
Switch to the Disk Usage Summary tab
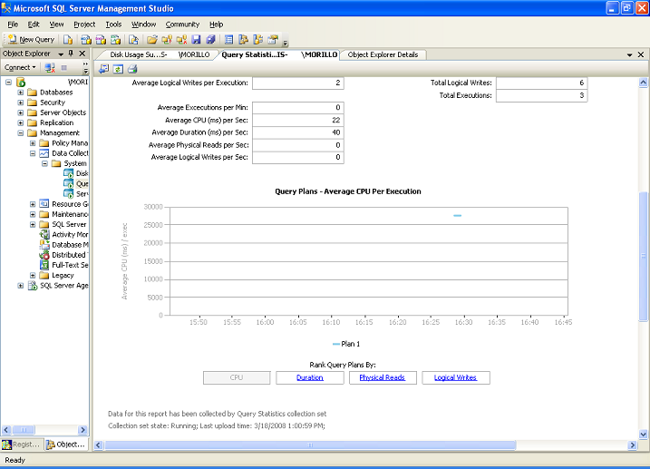[160, 54]
